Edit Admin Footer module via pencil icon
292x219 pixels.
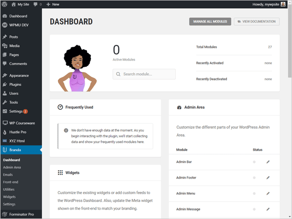(268, 178)
